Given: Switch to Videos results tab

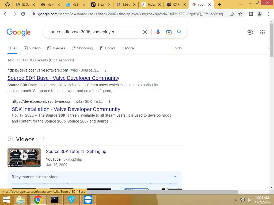Looking at the screenshot, I should (x=32, y=48).
